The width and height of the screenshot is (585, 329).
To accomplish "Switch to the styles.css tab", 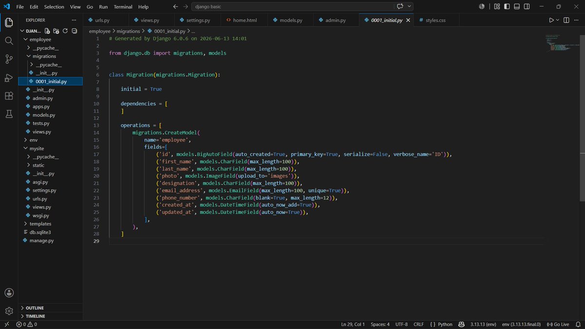I will [435, 20].
